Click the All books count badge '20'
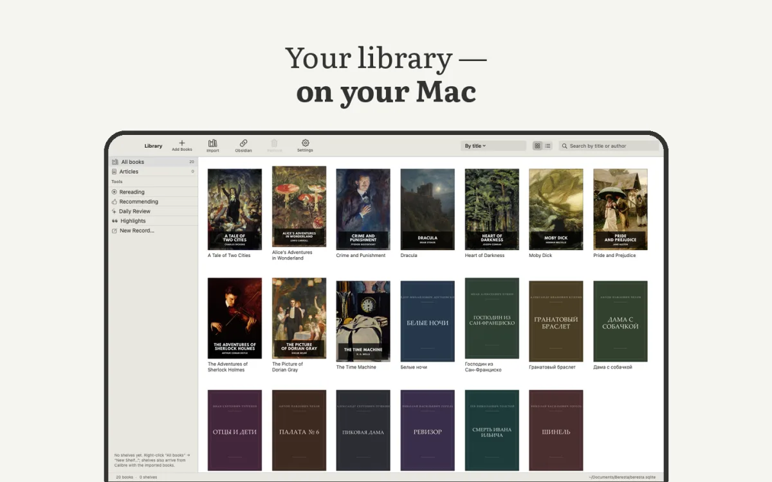Screen dimensions: 772x482 point(192,162)
